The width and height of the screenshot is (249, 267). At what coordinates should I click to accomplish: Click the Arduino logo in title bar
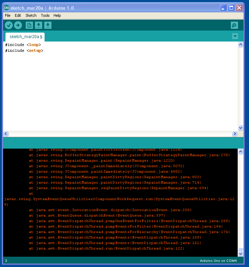click(7, 8)
